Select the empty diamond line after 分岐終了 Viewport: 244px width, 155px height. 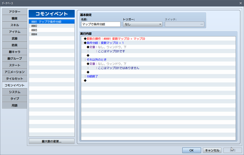[x=159, y=80]
